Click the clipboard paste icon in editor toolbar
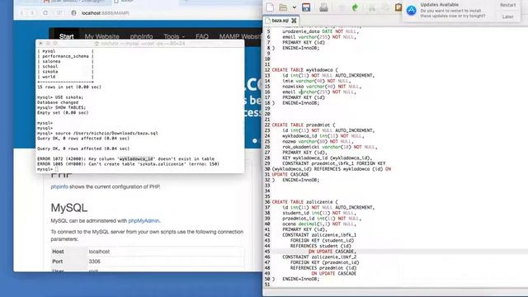The height and width of the screenshot is (297, 528). pos(398,7)
